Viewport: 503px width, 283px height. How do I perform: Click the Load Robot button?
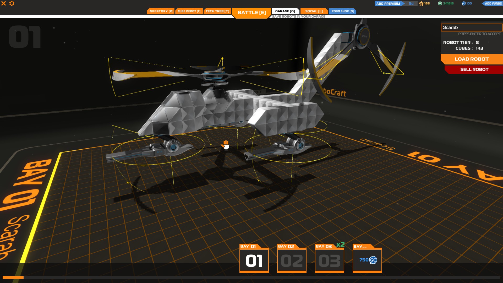tap(472, 59)
